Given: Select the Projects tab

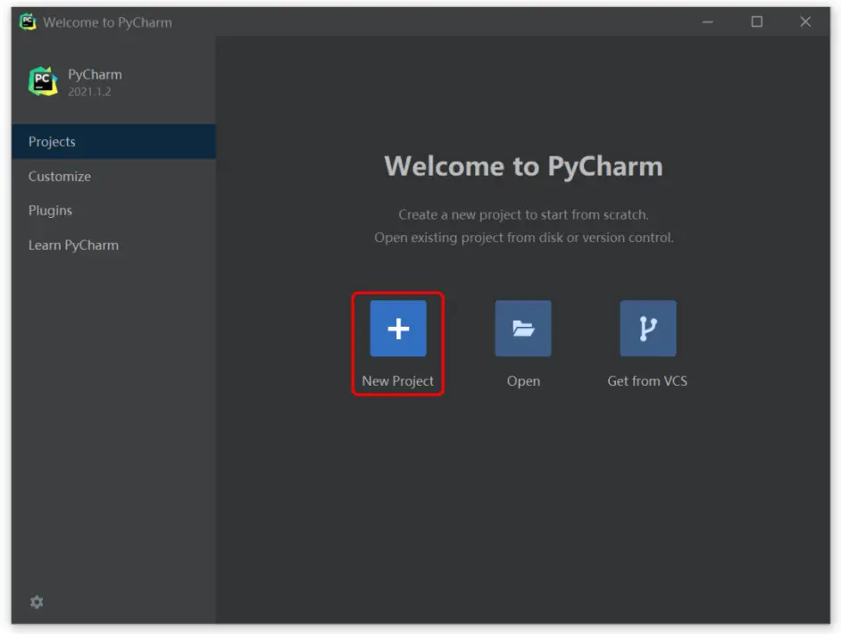Looking at the screenshot, I should tap(113, 142).
